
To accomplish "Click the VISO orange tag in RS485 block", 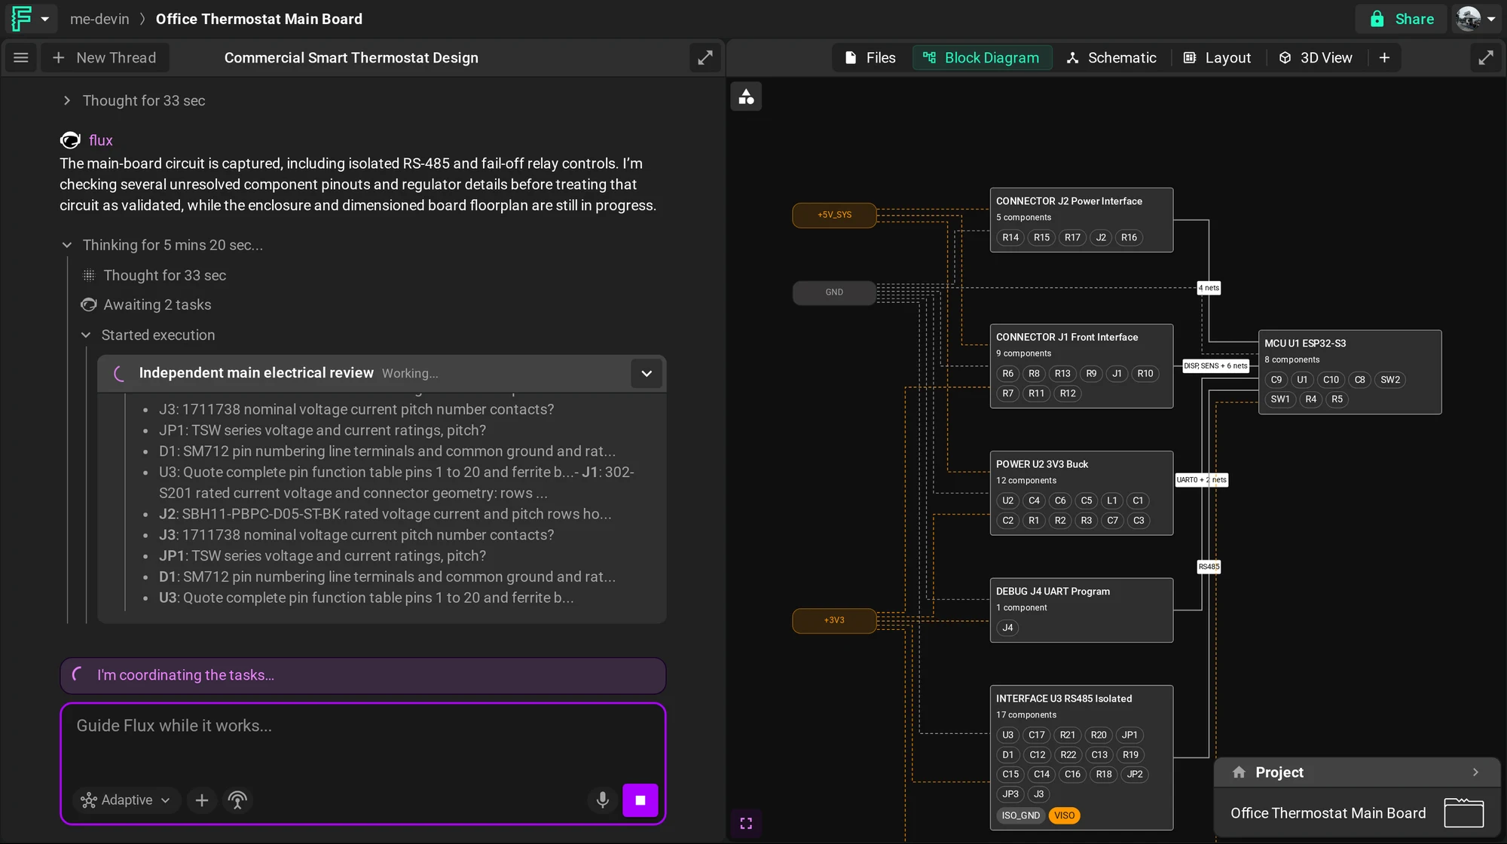I will pyautogui.click(x=1064, y=815).
